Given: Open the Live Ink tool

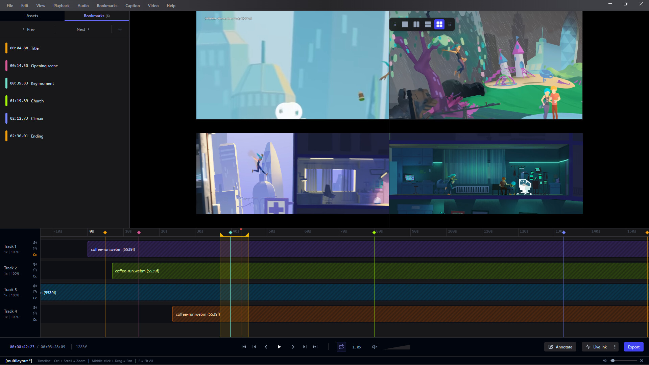Looking at the screenshot, I should (x=596, y=347).
